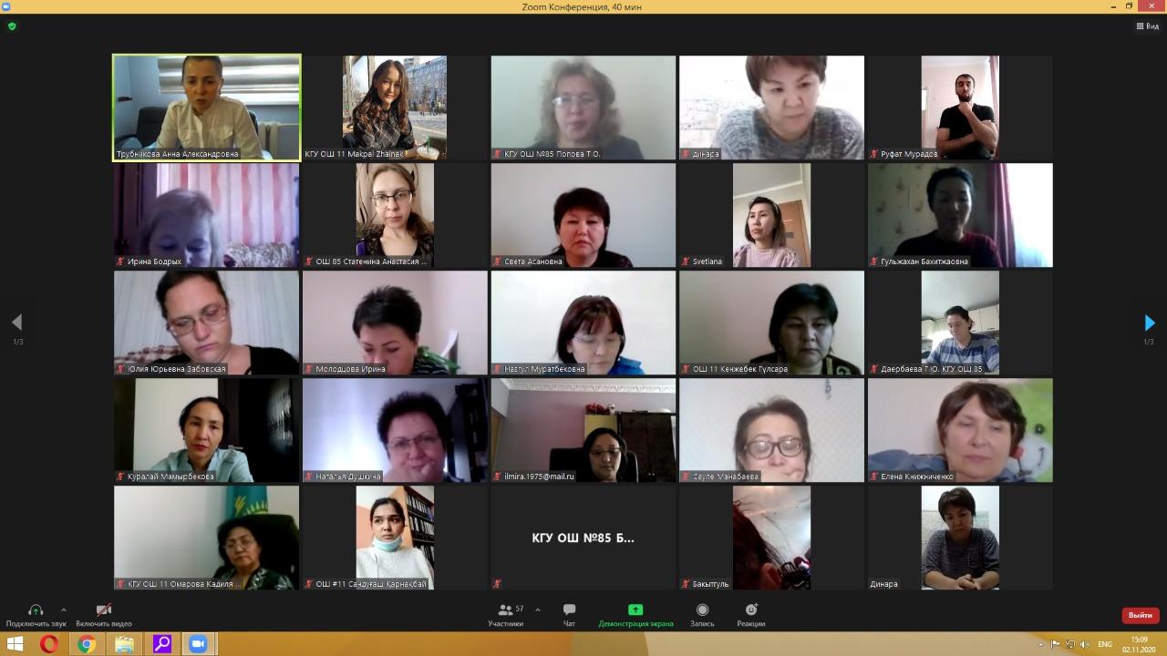Click the ENG language indicator in tray
The height and width of the screenshot is (656, 1167).
click(1105, 644)
